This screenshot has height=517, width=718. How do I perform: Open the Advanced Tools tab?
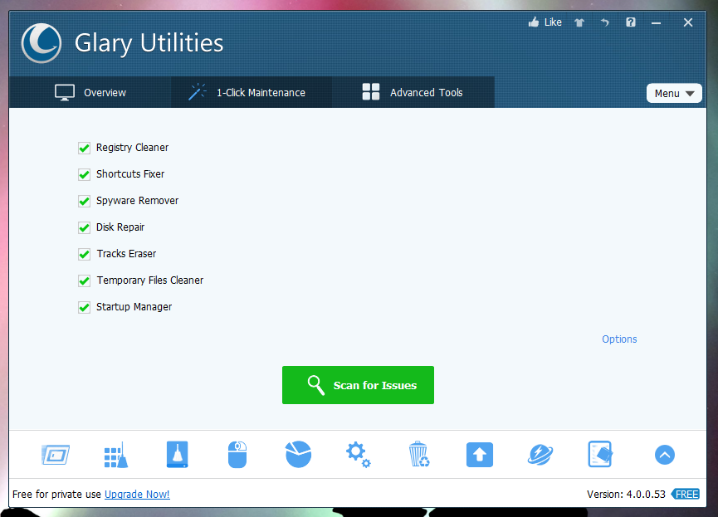(413, 92)
